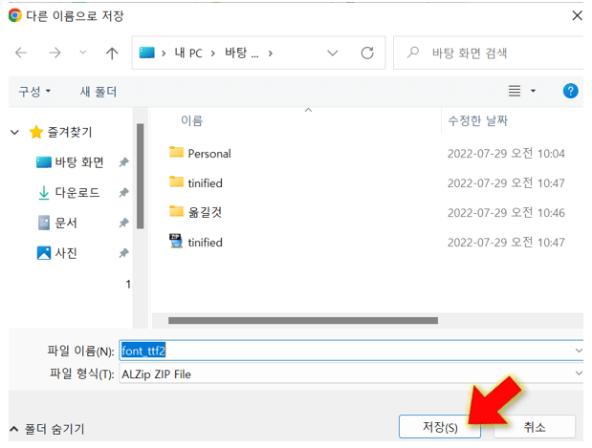Click the 취소 button
This screenshot has height=448, width=592.
point(535,426)
